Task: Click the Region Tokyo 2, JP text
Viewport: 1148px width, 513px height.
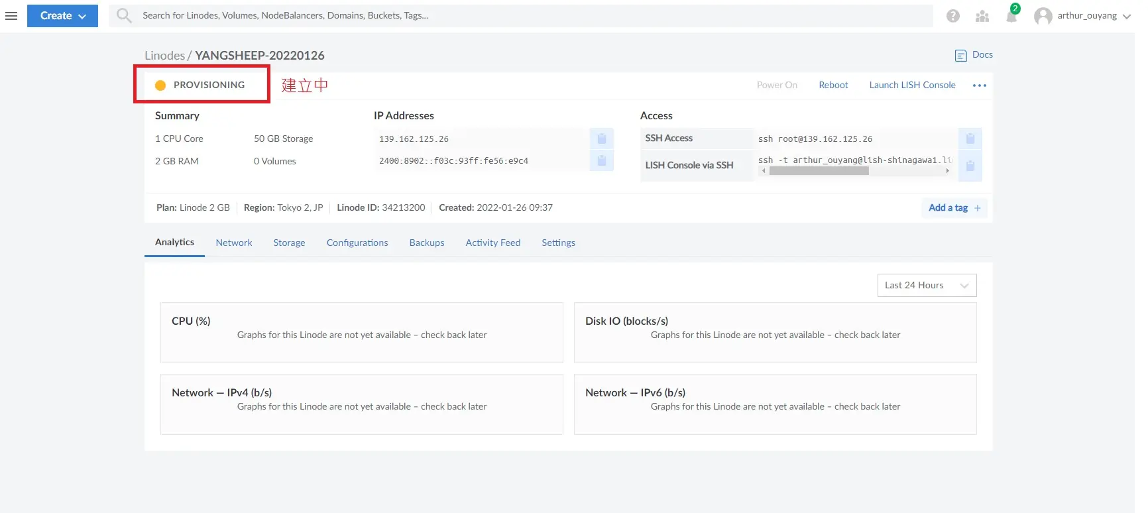Action: [284, 208]
